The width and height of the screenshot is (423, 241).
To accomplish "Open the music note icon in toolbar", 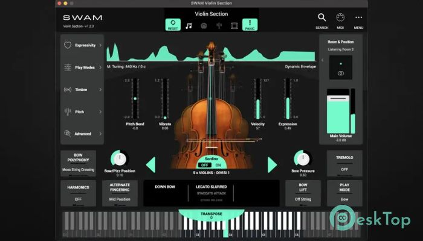I will tap(189, 26).
